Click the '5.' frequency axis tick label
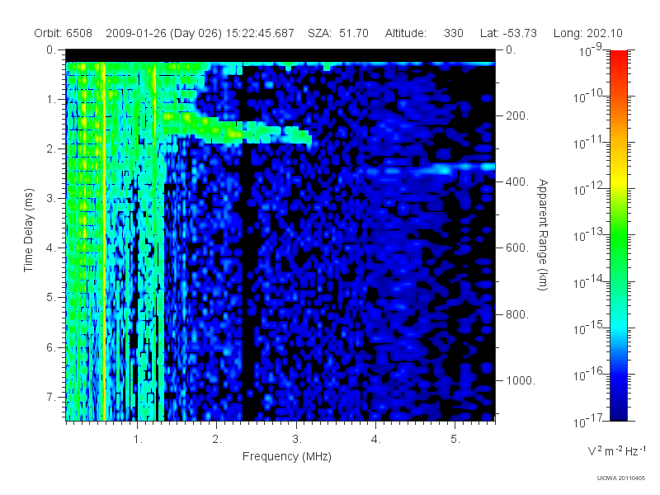This screenshot has height=495, width=660. click(x=455, y=440)
